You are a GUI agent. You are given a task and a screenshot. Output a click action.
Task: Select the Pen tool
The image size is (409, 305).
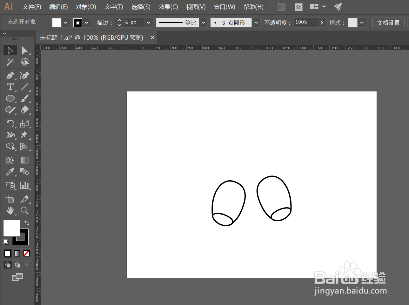[10, 76]
